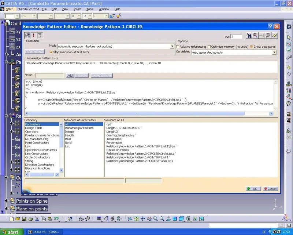Open the Tools menu

pyautogui.click(x=90, y=9)
